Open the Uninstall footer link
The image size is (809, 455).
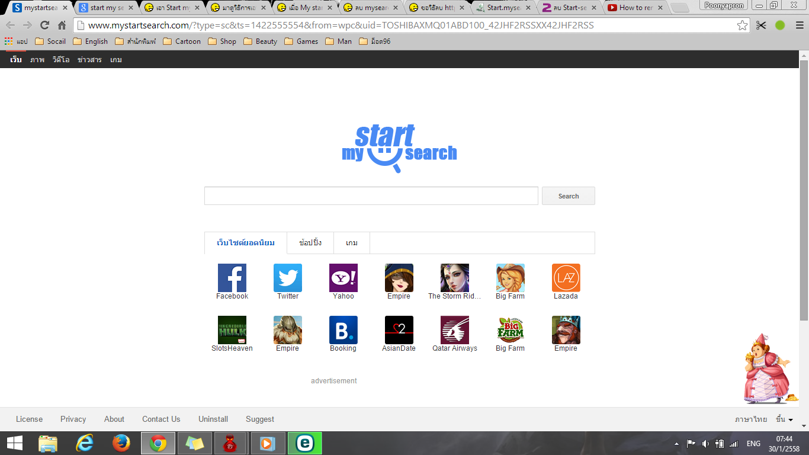click(213, 419)
